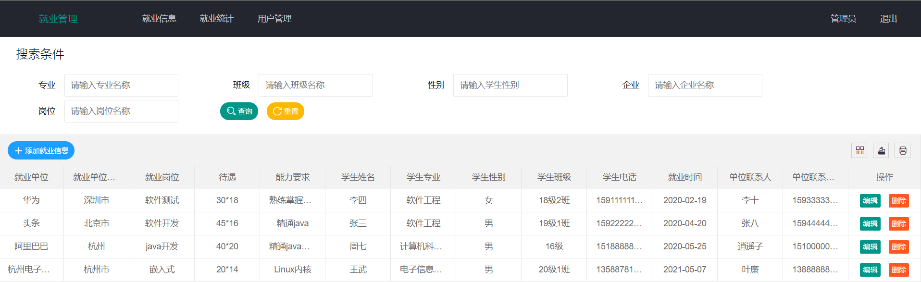921x282 pixels.
Task: Click 退出 to log out
Action: tap(888, 19)
